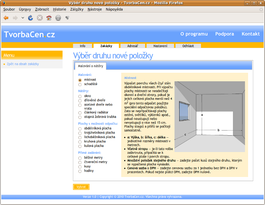
Task: Select lichoběžníková plocha radio button
Action: (80, 137)
